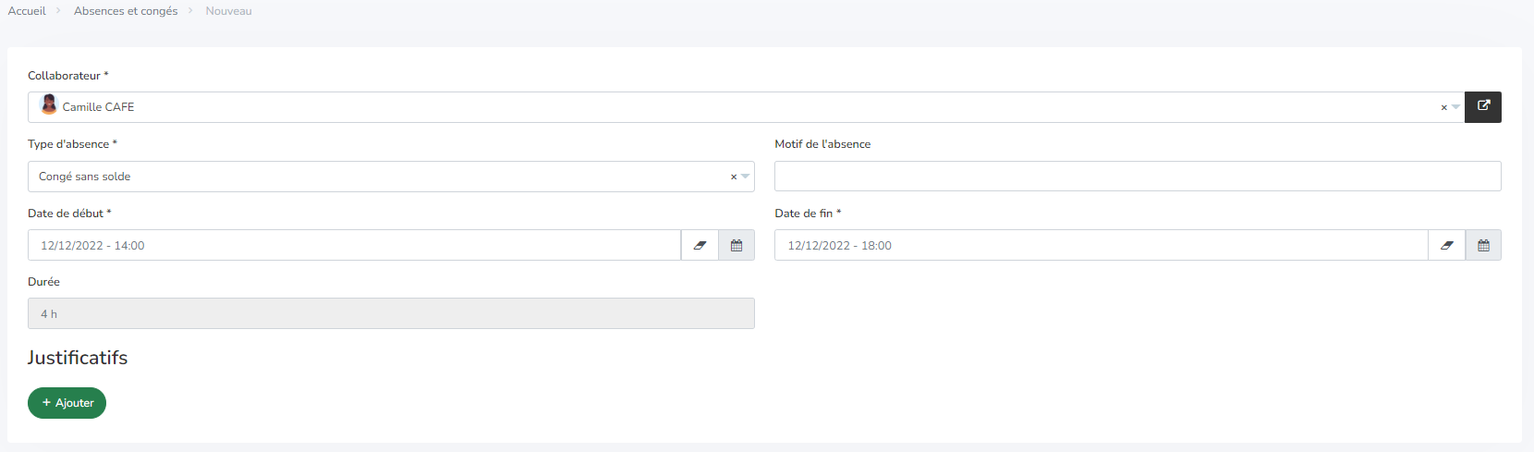This screenshot has width=1534, height=452.
Task: Go to Accueil breadcrumb
Action: (x=27, y=11)
